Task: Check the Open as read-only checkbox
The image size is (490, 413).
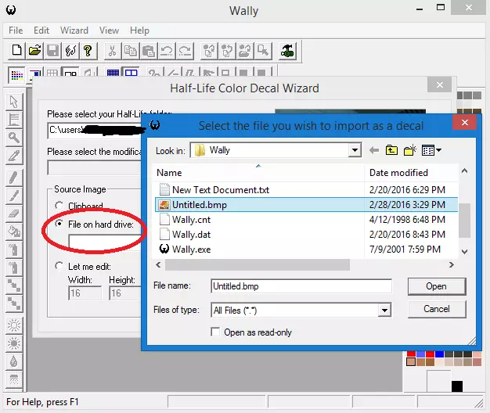Action: click(215, 332)
